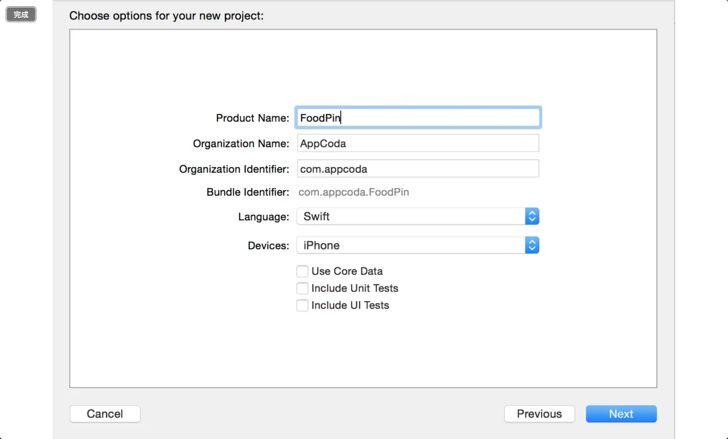Check the Include UI Tests option

pos(302,305)
